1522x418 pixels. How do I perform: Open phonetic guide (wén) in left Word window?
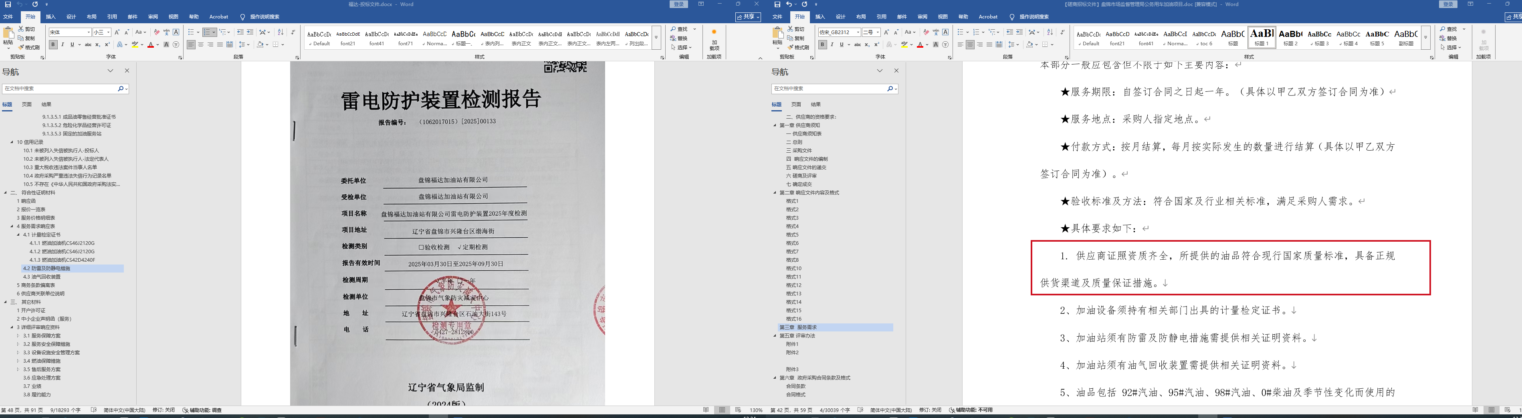coord(166,32)
